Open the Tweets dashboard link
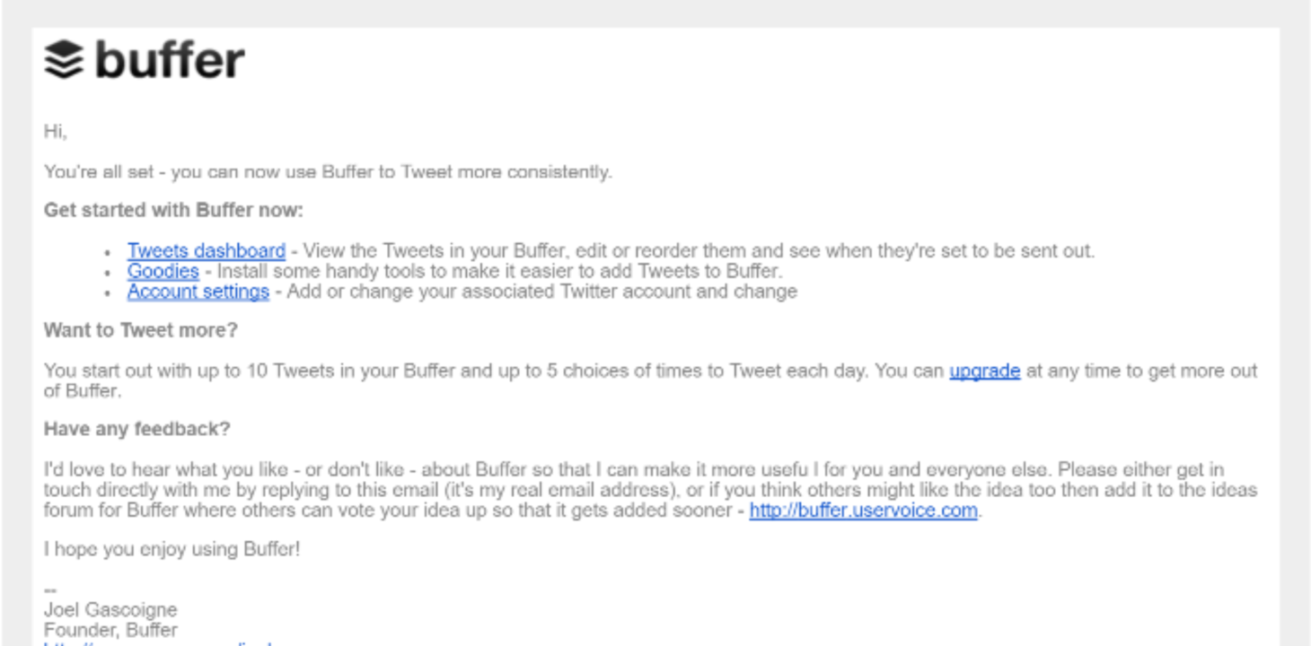Screen dimensions: 1311x646 click(207, 251)
